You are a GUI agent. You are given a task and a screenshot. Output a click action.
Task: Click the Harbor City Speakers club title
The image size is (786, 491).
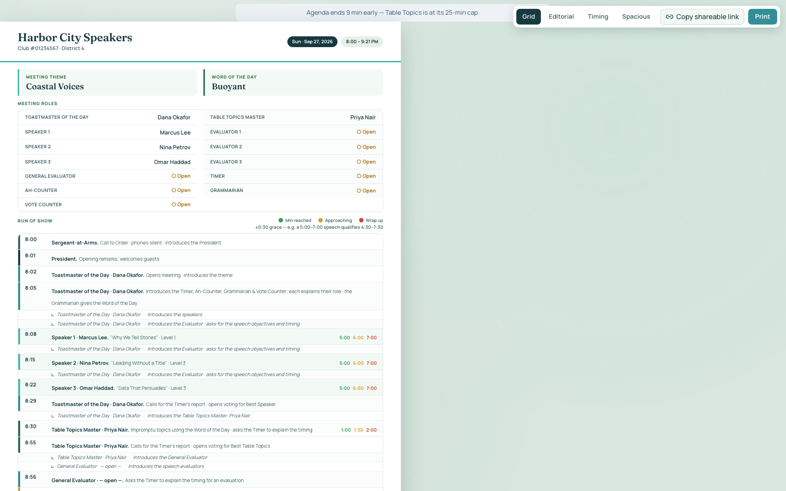pos(75,38)
